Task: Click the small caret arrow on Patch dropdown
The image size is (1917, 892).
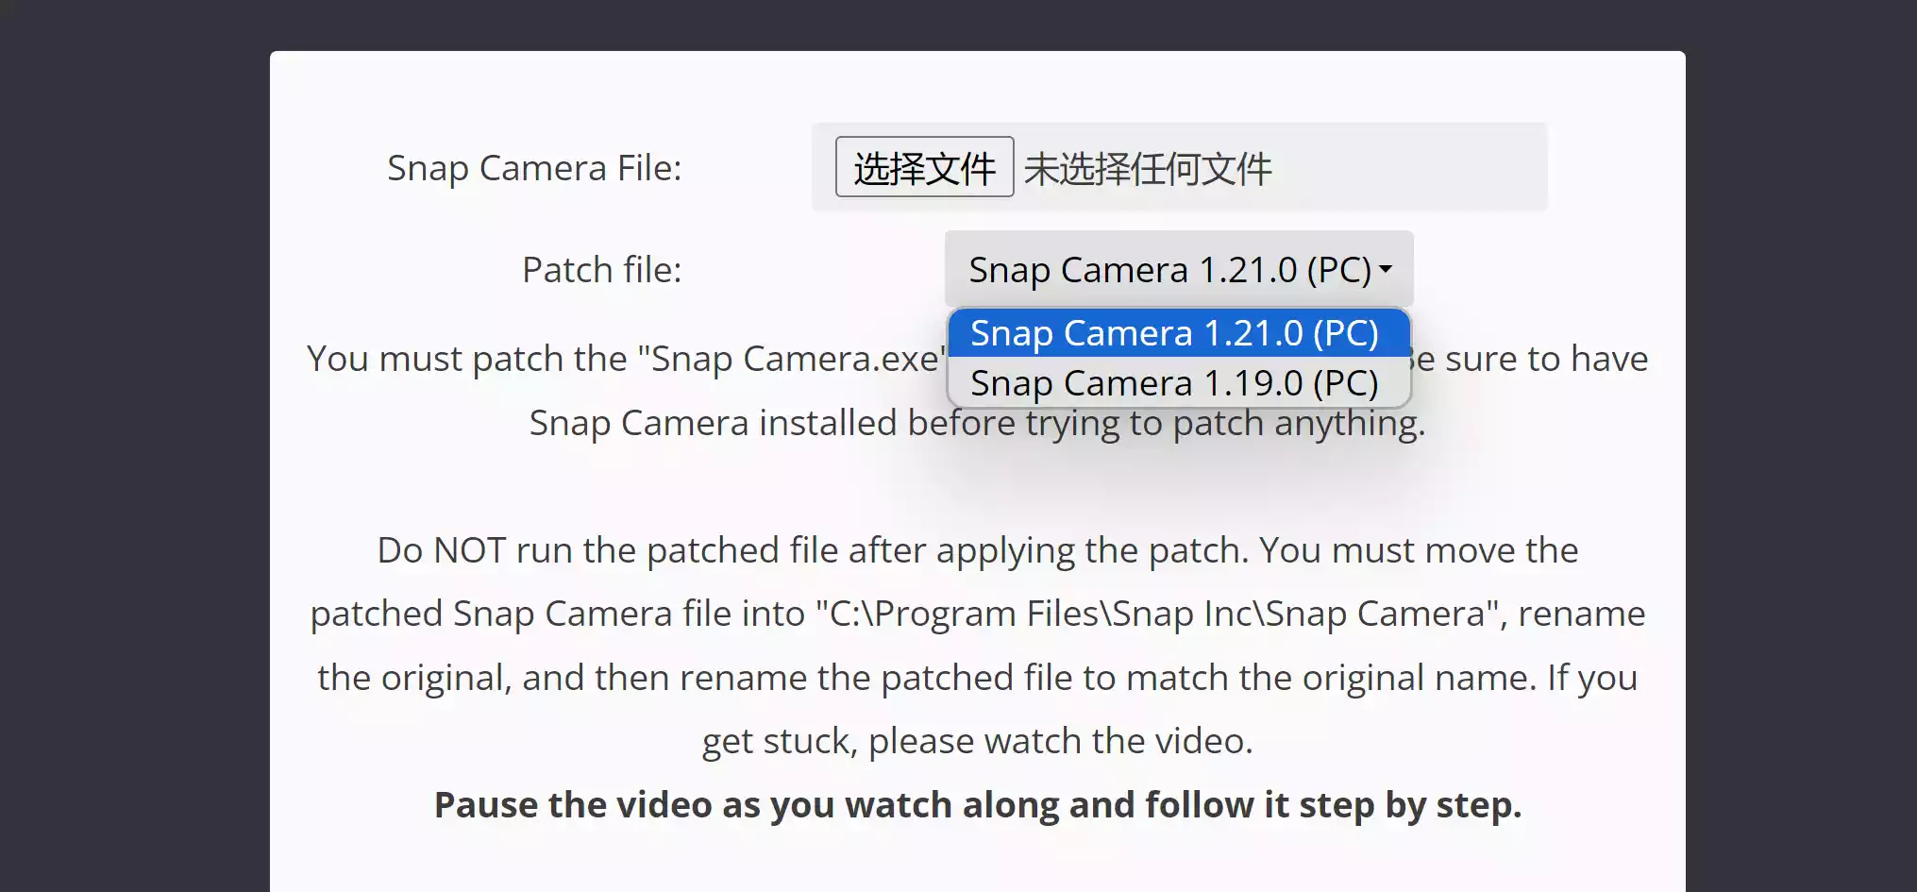Action: point(1386,269)
